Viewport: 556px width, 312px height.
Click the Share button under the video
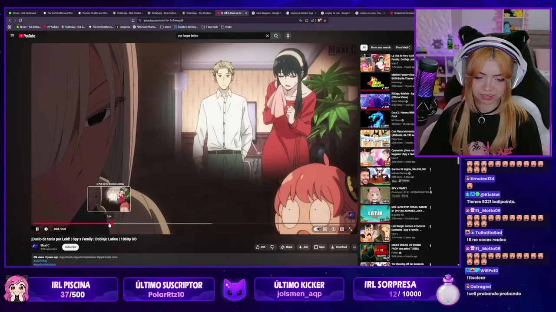tap(286, 247)
